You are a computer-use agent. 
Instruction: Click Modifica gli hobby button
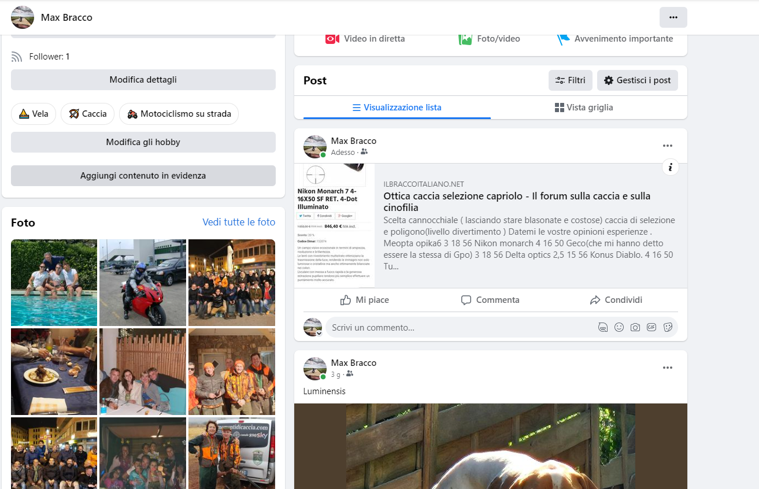pos(143,142)
